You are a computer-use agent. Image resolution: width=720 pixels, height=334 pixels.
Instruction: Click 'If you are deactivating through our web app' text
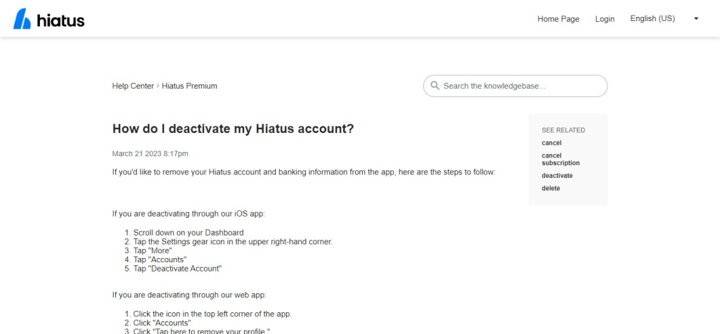point(188,295)
